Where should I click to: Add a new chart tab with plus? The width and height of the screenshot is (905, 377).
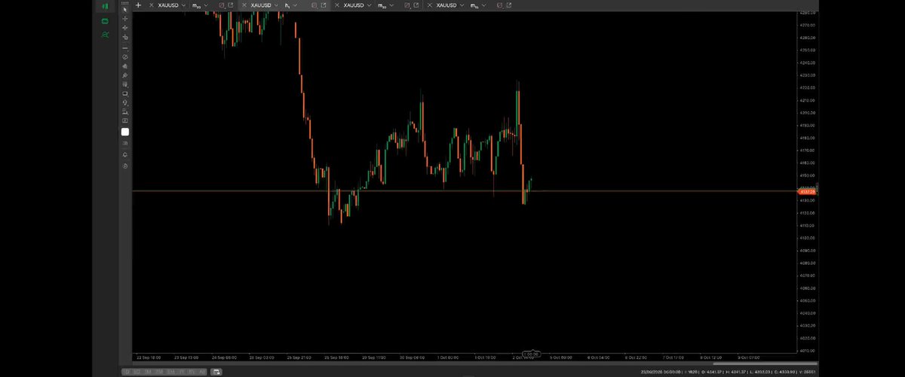(x=139, y=5)
